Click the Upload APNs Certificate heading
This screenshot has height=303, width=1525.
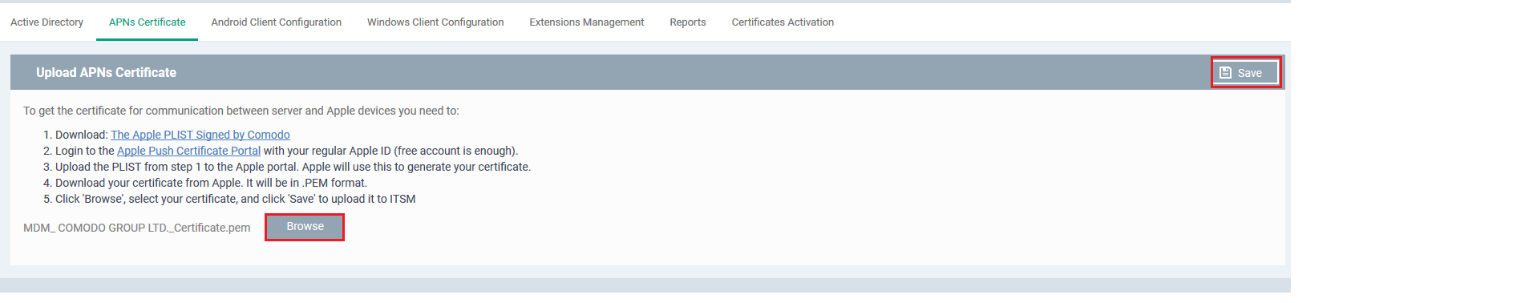tap(106, 72)
